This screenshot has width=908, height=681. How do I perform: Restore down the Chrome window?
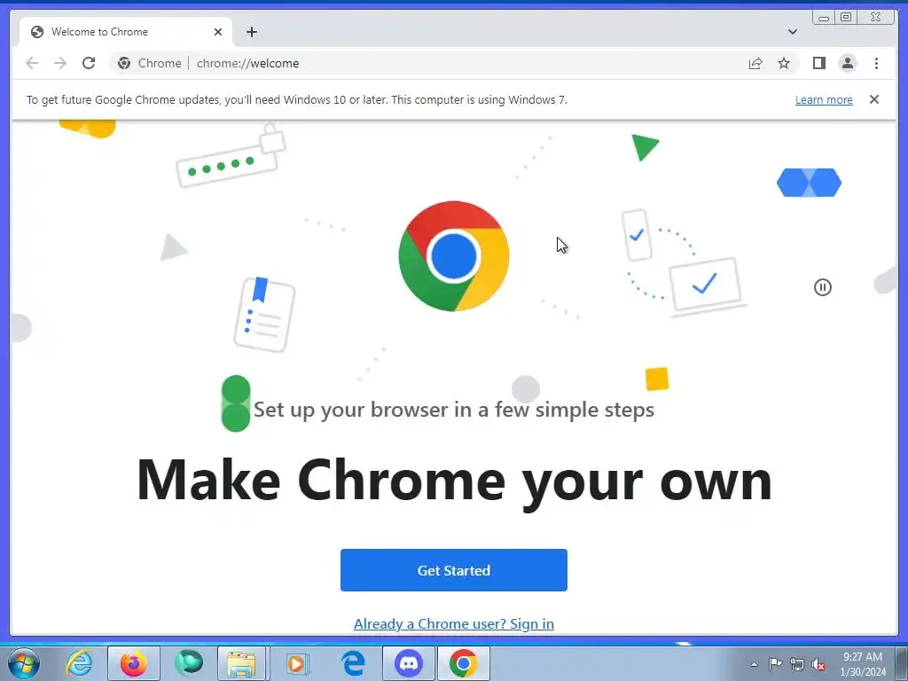tap(846, 18)
